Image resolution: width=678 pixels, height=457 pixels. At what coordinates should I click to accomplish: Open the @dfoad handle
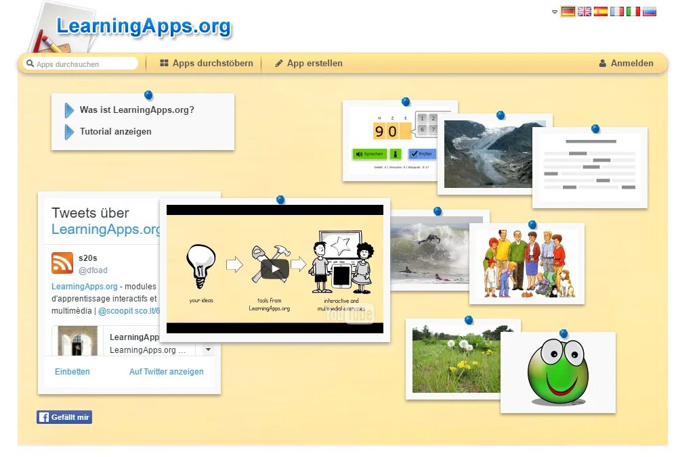(93, 270)
